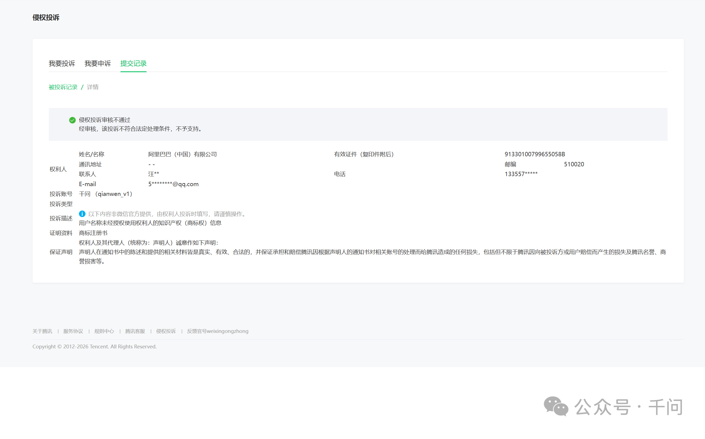Click the company name 阿里巴巴（中国）有限公司
Image resolution: width=705 pixels, height=439 pixels.
pyautogui.click(x=182, y=154)
